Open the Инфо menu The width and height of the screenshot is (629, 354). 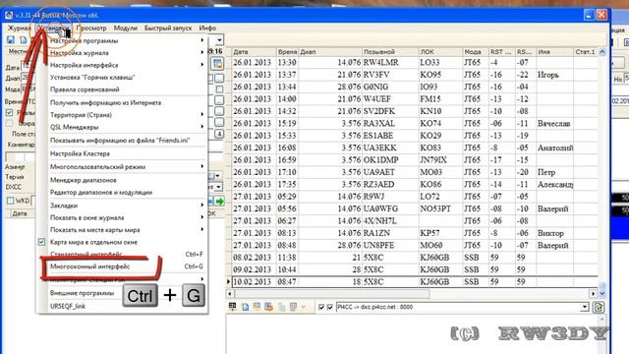(x=207, y=29)
